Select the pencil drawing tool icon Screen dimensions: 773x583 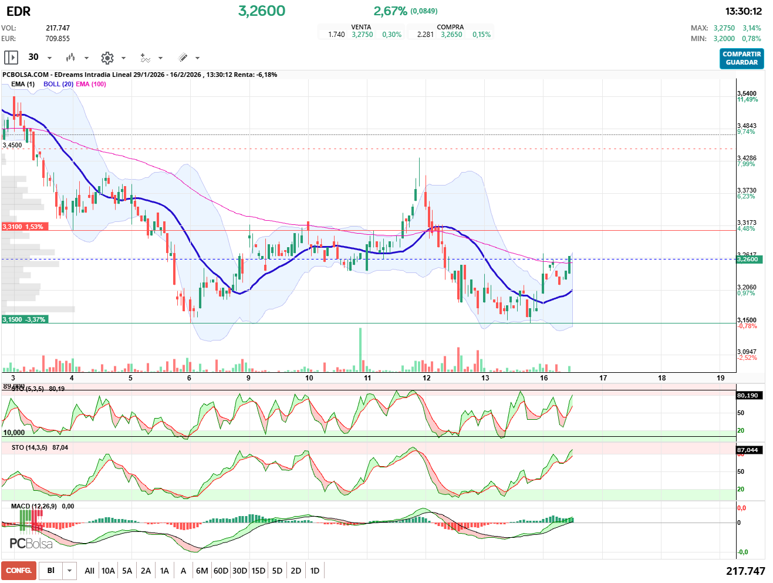click(183, 58)
